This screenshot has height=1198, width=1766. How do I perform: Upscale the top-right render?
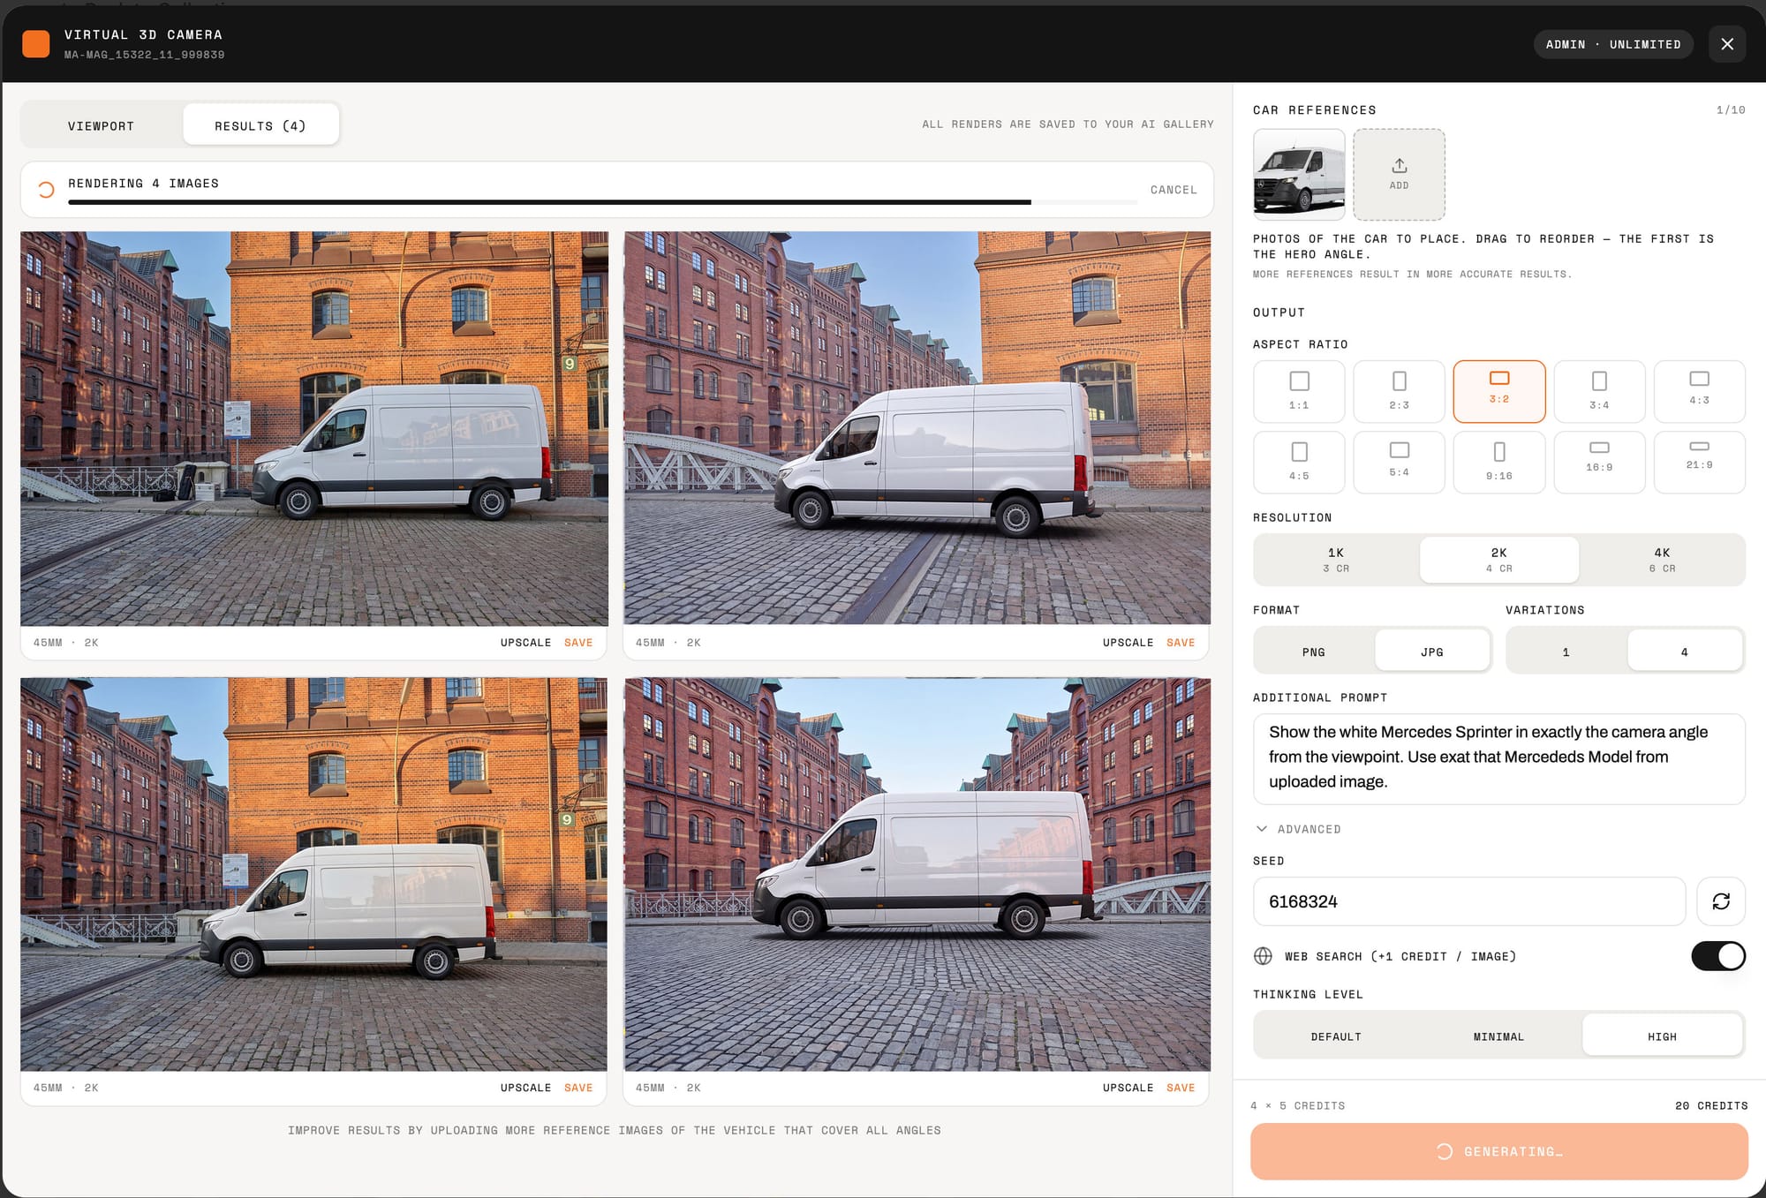pos(1128,643)
